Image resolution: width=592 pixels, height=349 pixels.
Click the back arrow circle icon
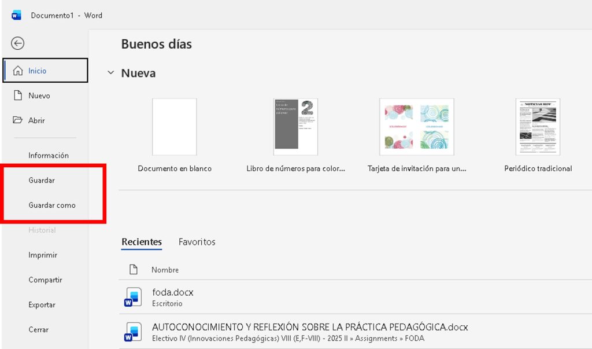[x=18, y=43]
